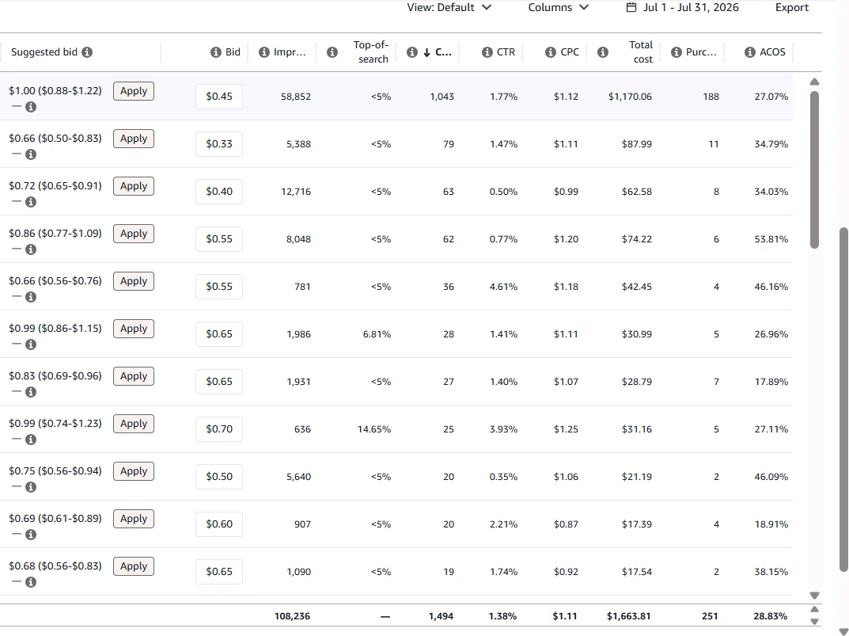Click the table scroll down arrow

pos(814,596)
